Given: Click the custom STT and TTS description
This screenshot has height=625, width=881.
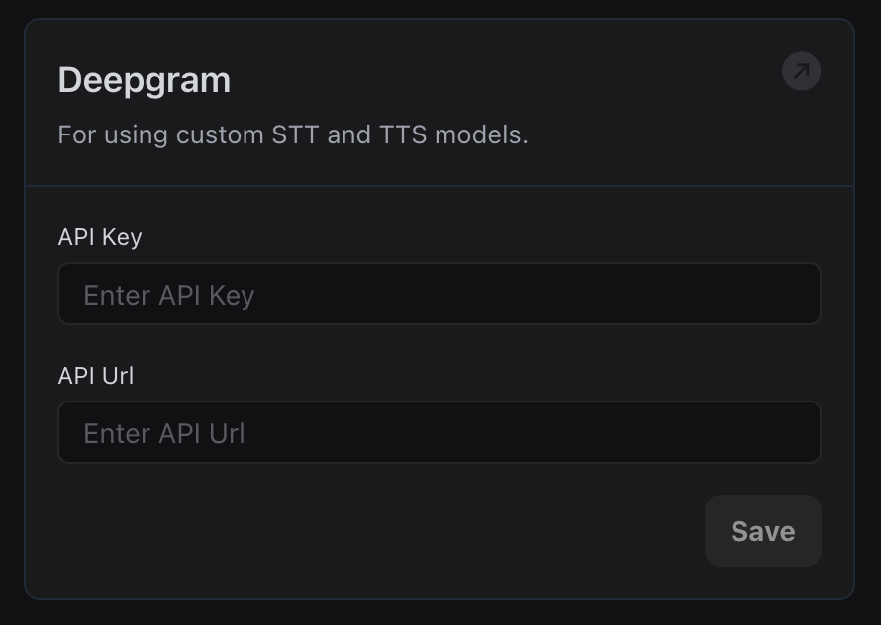Looking at the screenshot, I should click(x=293, y=134).
